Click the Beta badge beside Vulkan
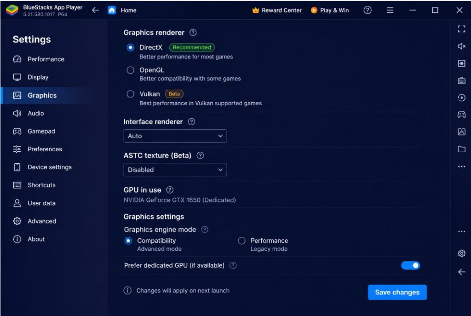Screen dimensions: 471x316 pos(174,94)
